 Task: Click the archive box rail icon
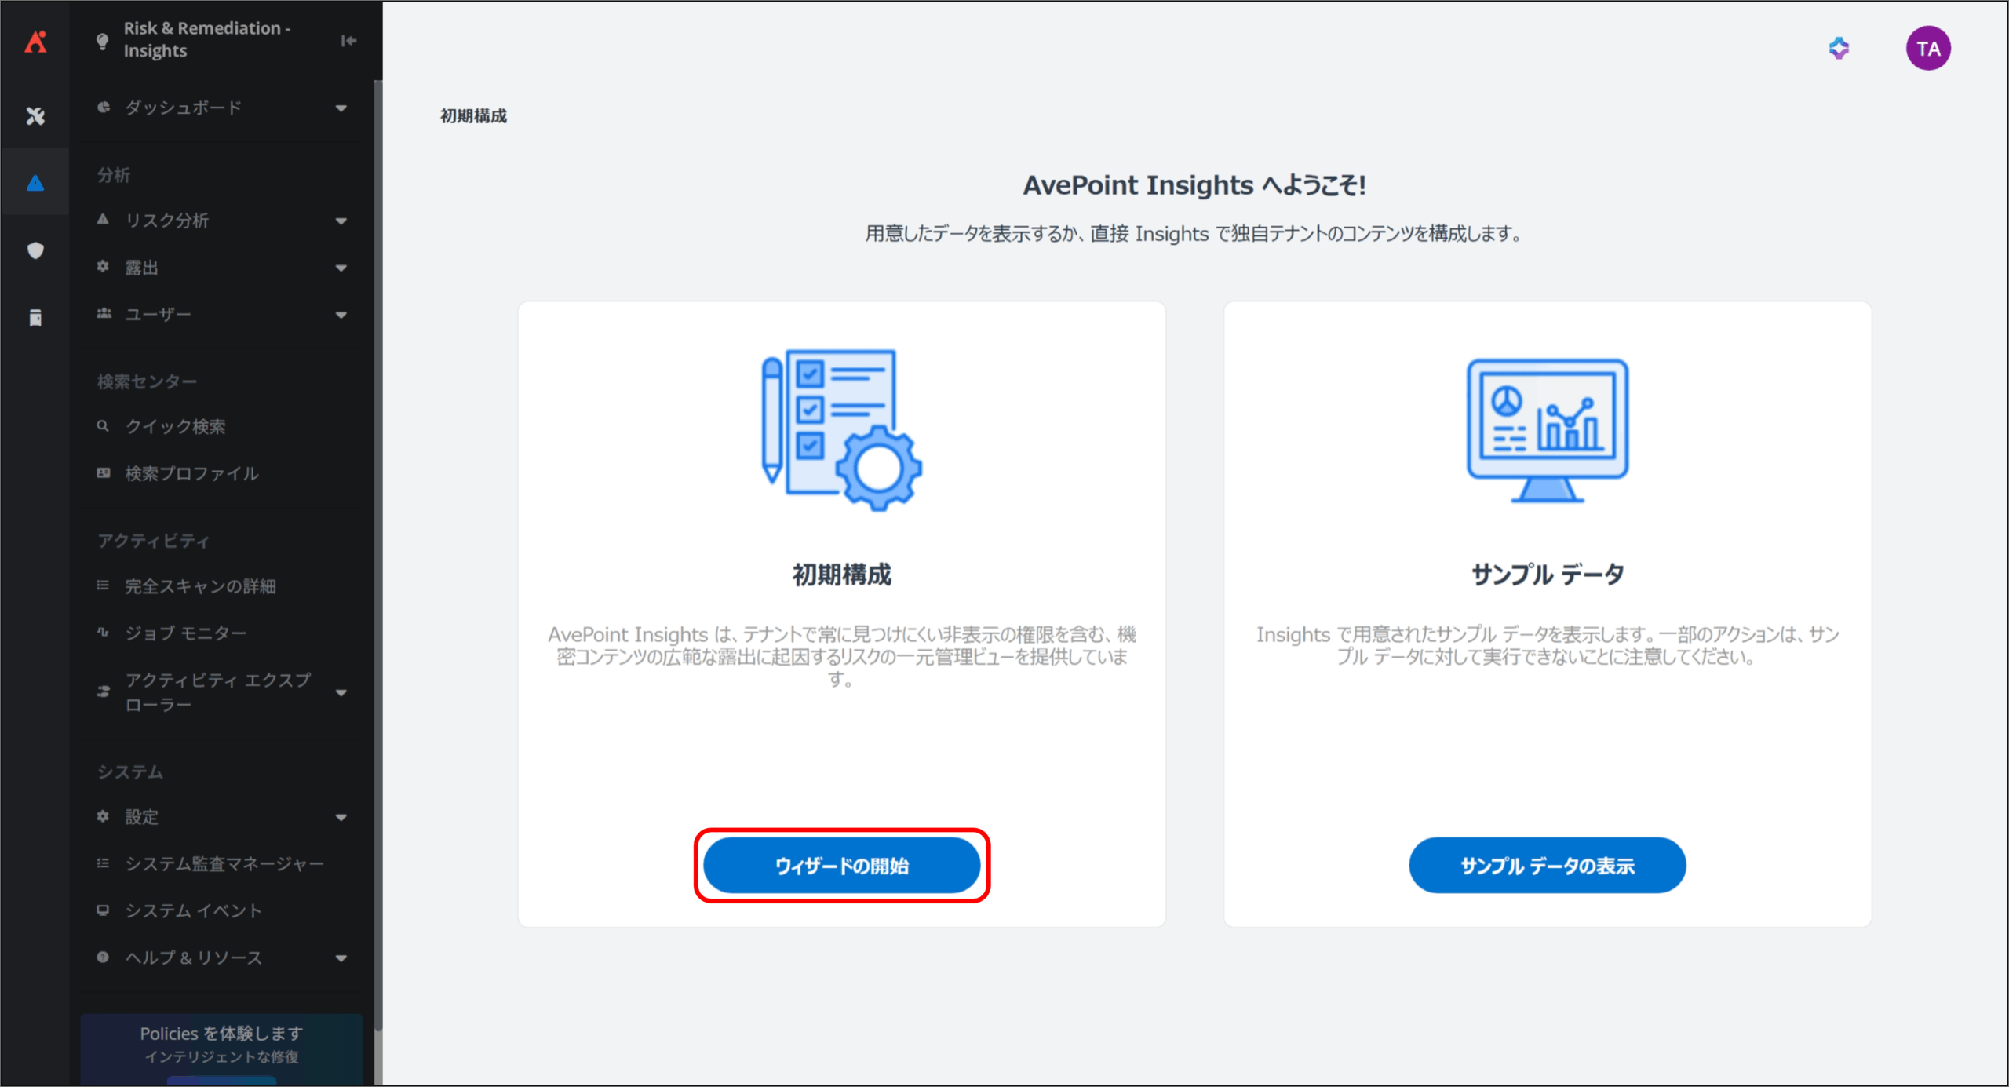click(x=35, y=318)
